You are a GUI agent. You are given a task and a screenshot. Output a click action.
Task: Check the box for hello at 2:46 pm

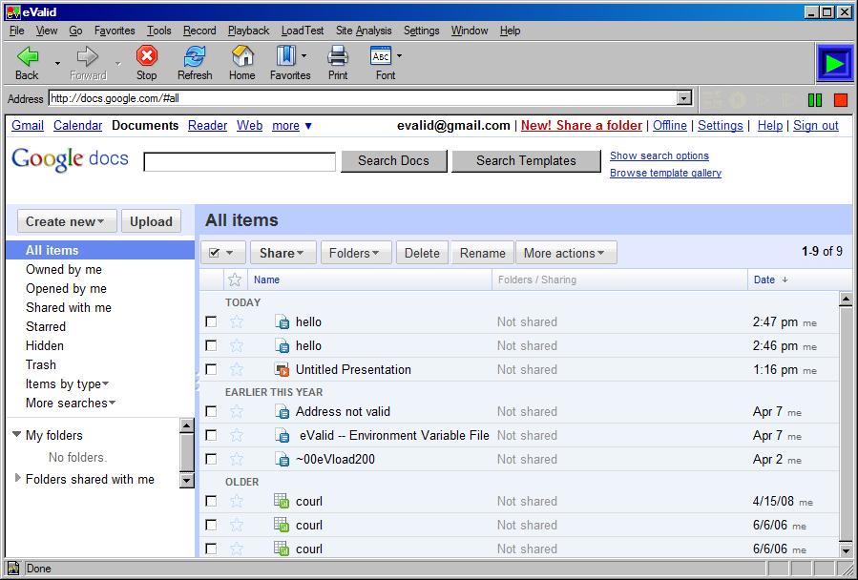coord(211,346)
